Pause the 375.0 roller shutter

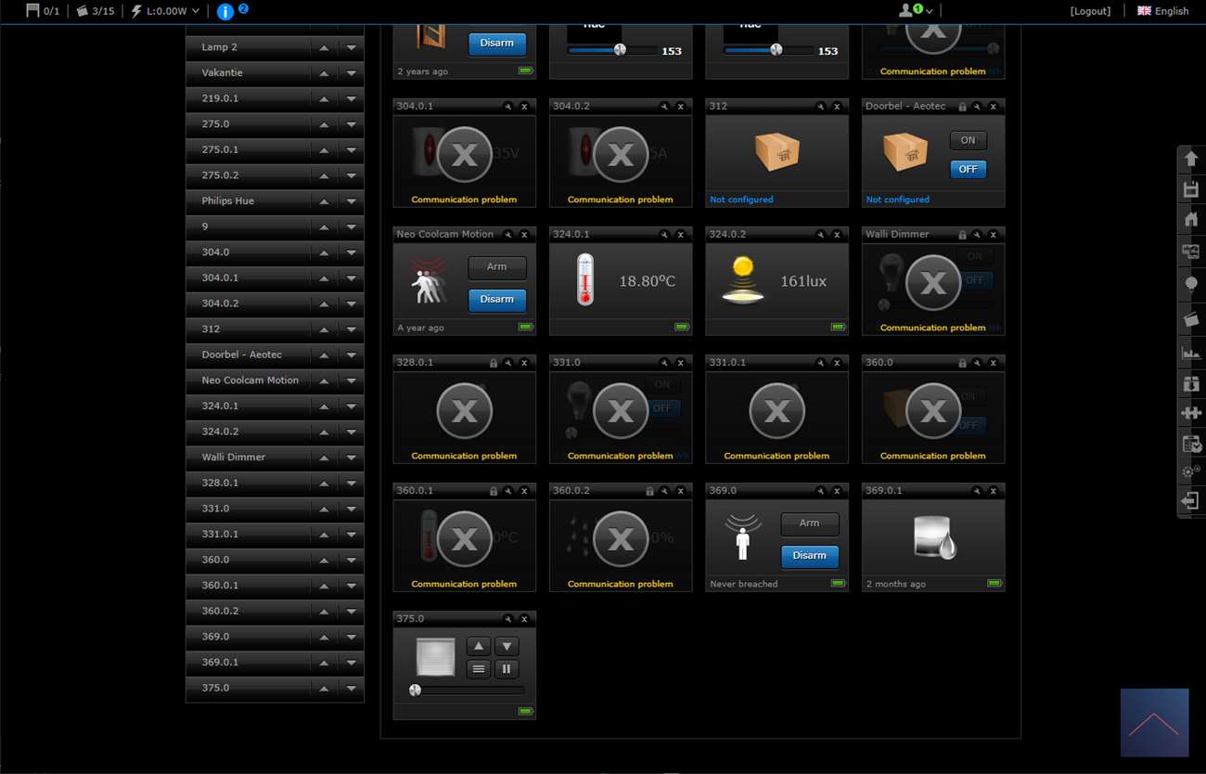point(507,668)
